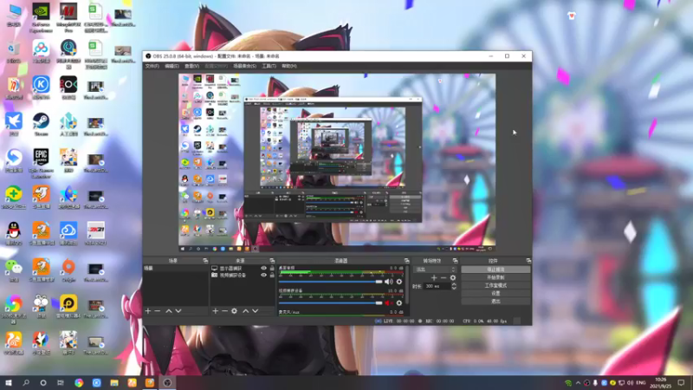Image resolution: width=693 pixels, height=390 pixels.
Task: Select the scene entry in Scenes list
Action: coord(176,269)
